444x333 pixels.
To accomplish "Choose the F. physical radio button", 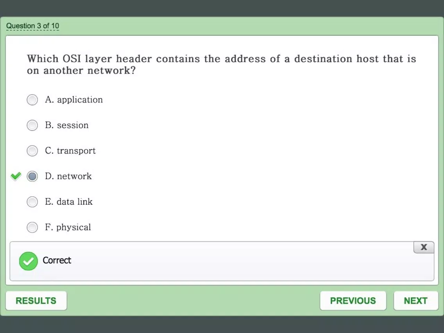I will pyautogui.click(x=32, y=227).
